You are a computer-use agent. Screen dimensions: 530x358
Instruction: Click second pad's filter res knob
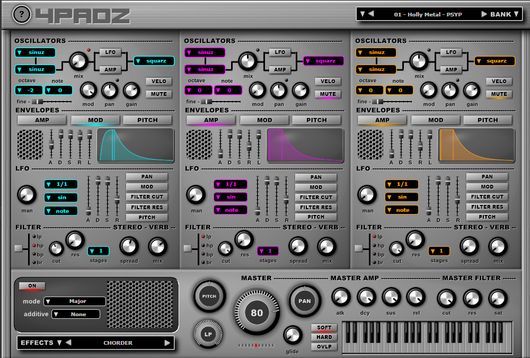244,240
